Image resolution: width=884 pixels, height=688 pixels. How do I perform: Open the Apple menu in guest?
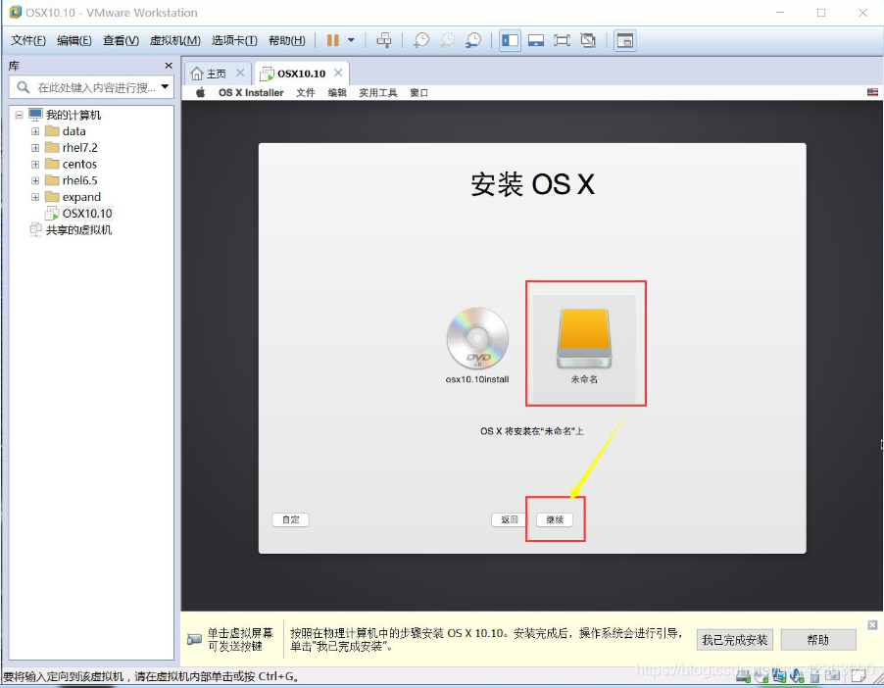(201, 92)
